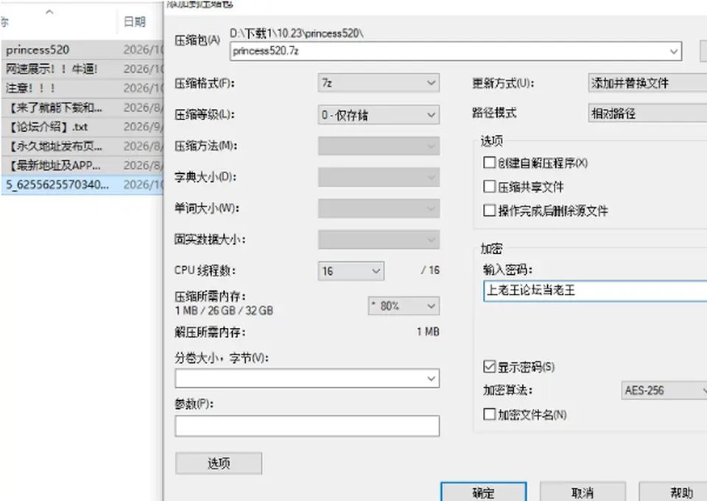This screenshot has width=707, height=501.
Task: Open the archive name history dropdown arrow
Action: click(674, 52)
